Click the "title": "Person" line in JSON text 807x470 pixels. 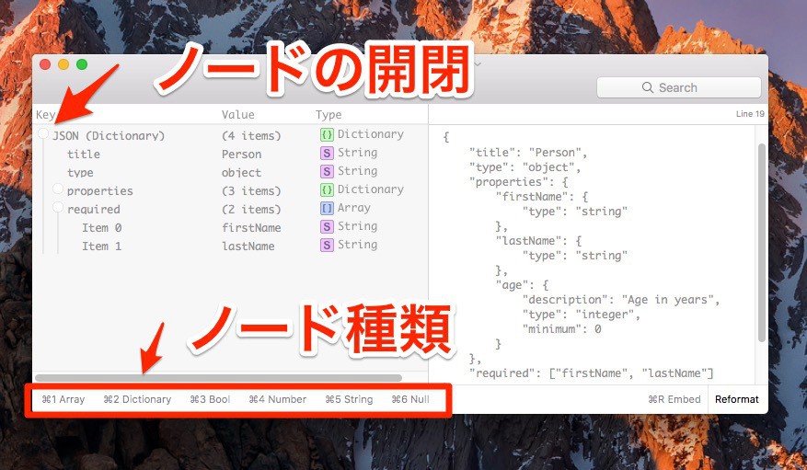pos(528,153)
